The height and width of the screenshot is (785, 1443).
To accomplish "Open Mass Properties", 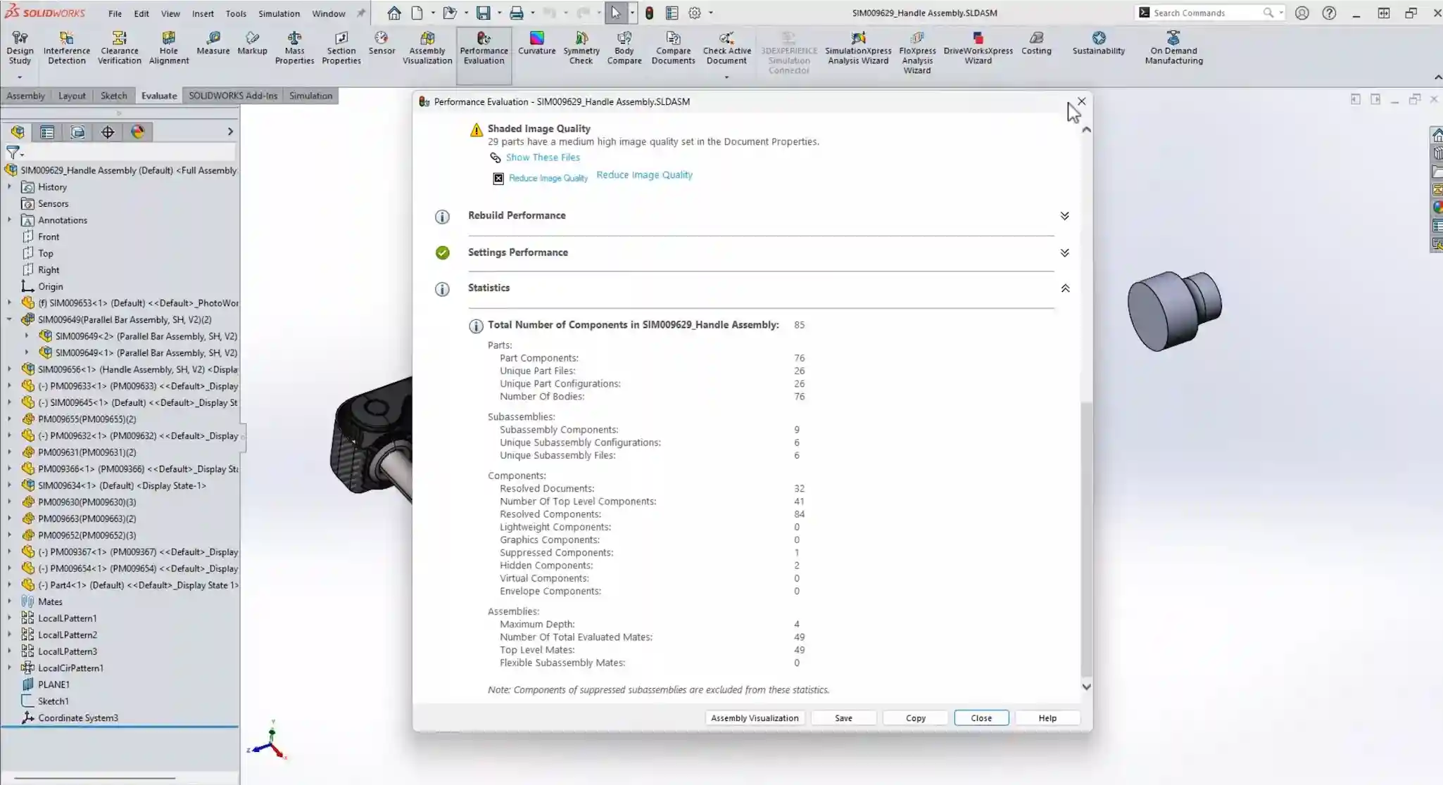I will click(x=294, y=48).
